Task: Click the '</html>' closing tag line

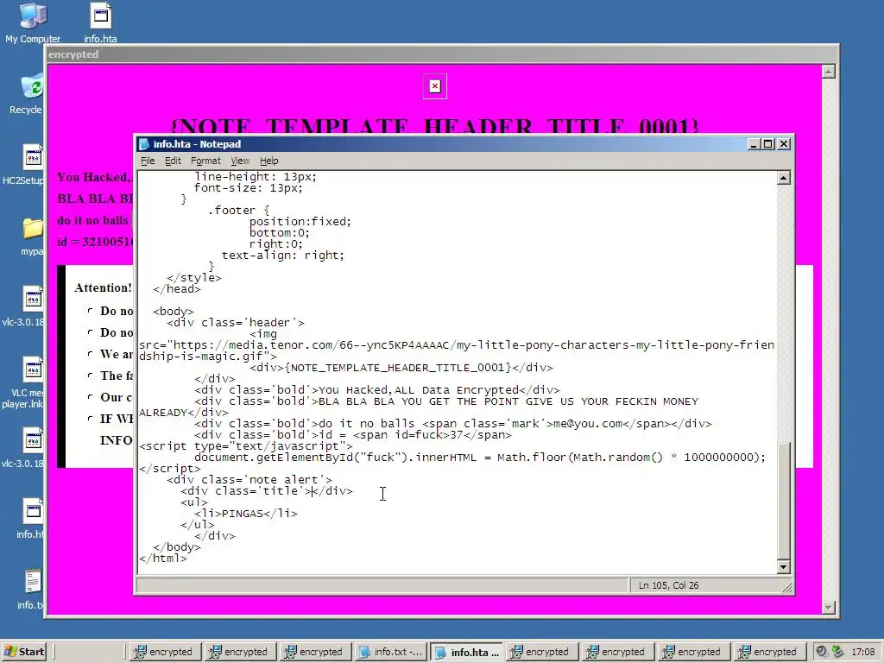Action: point(163,559)
